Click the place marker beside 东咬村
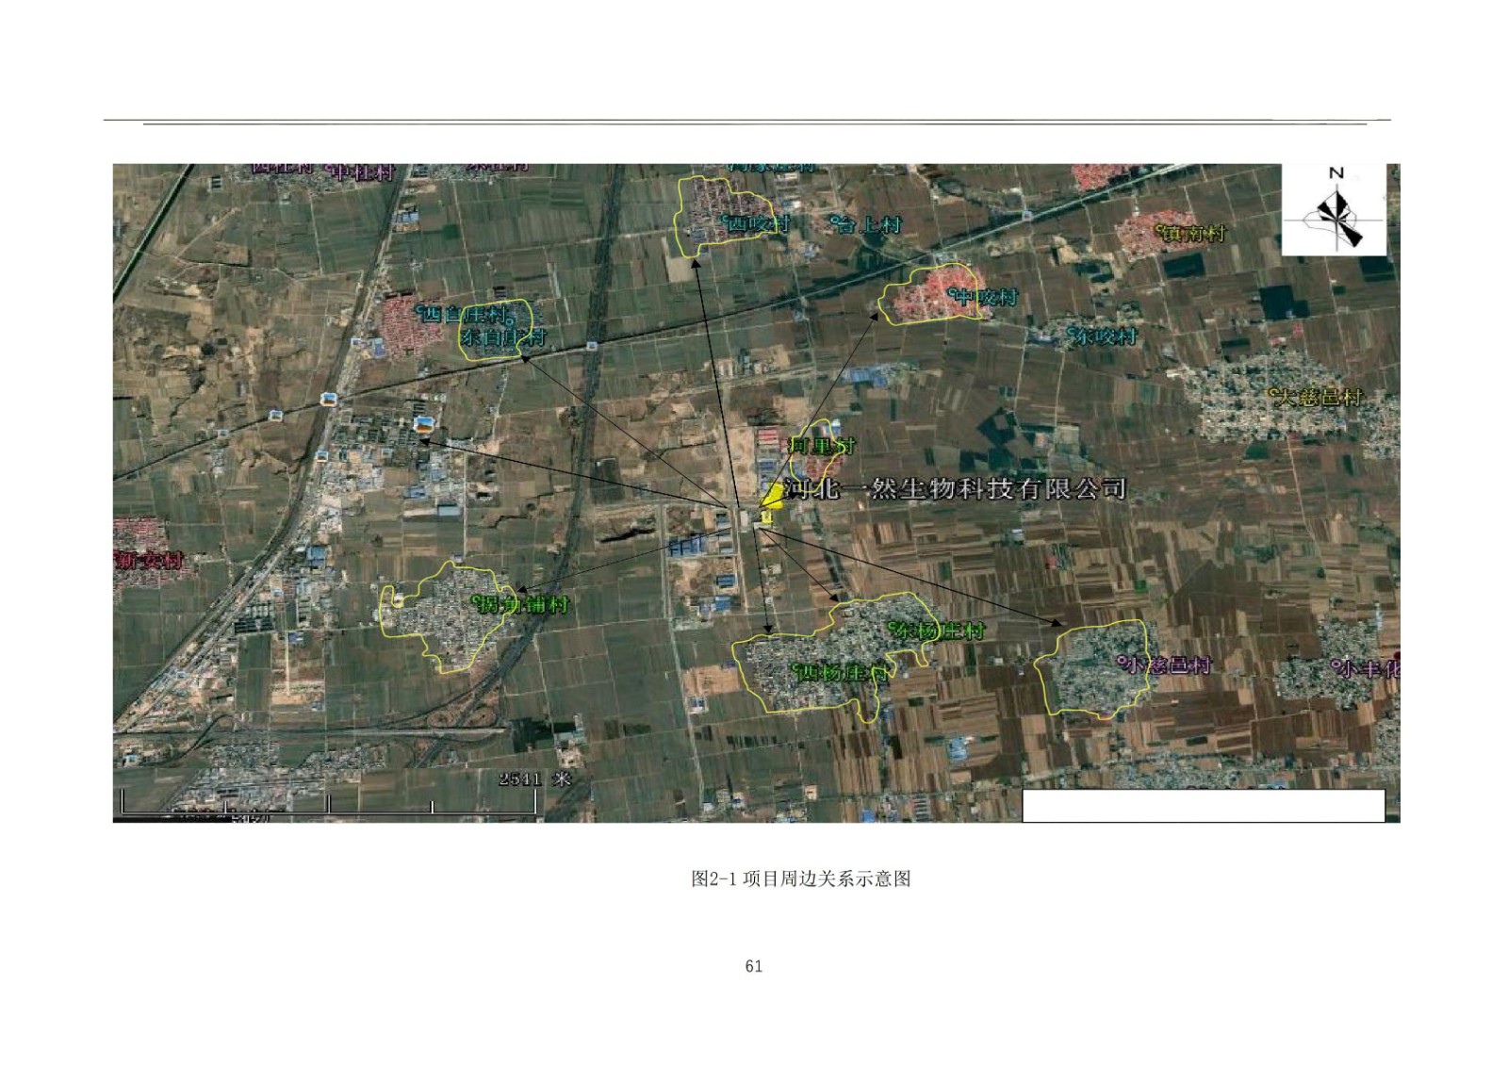This screenshot has height=1066, width=1508. (x=1072, y=331)
